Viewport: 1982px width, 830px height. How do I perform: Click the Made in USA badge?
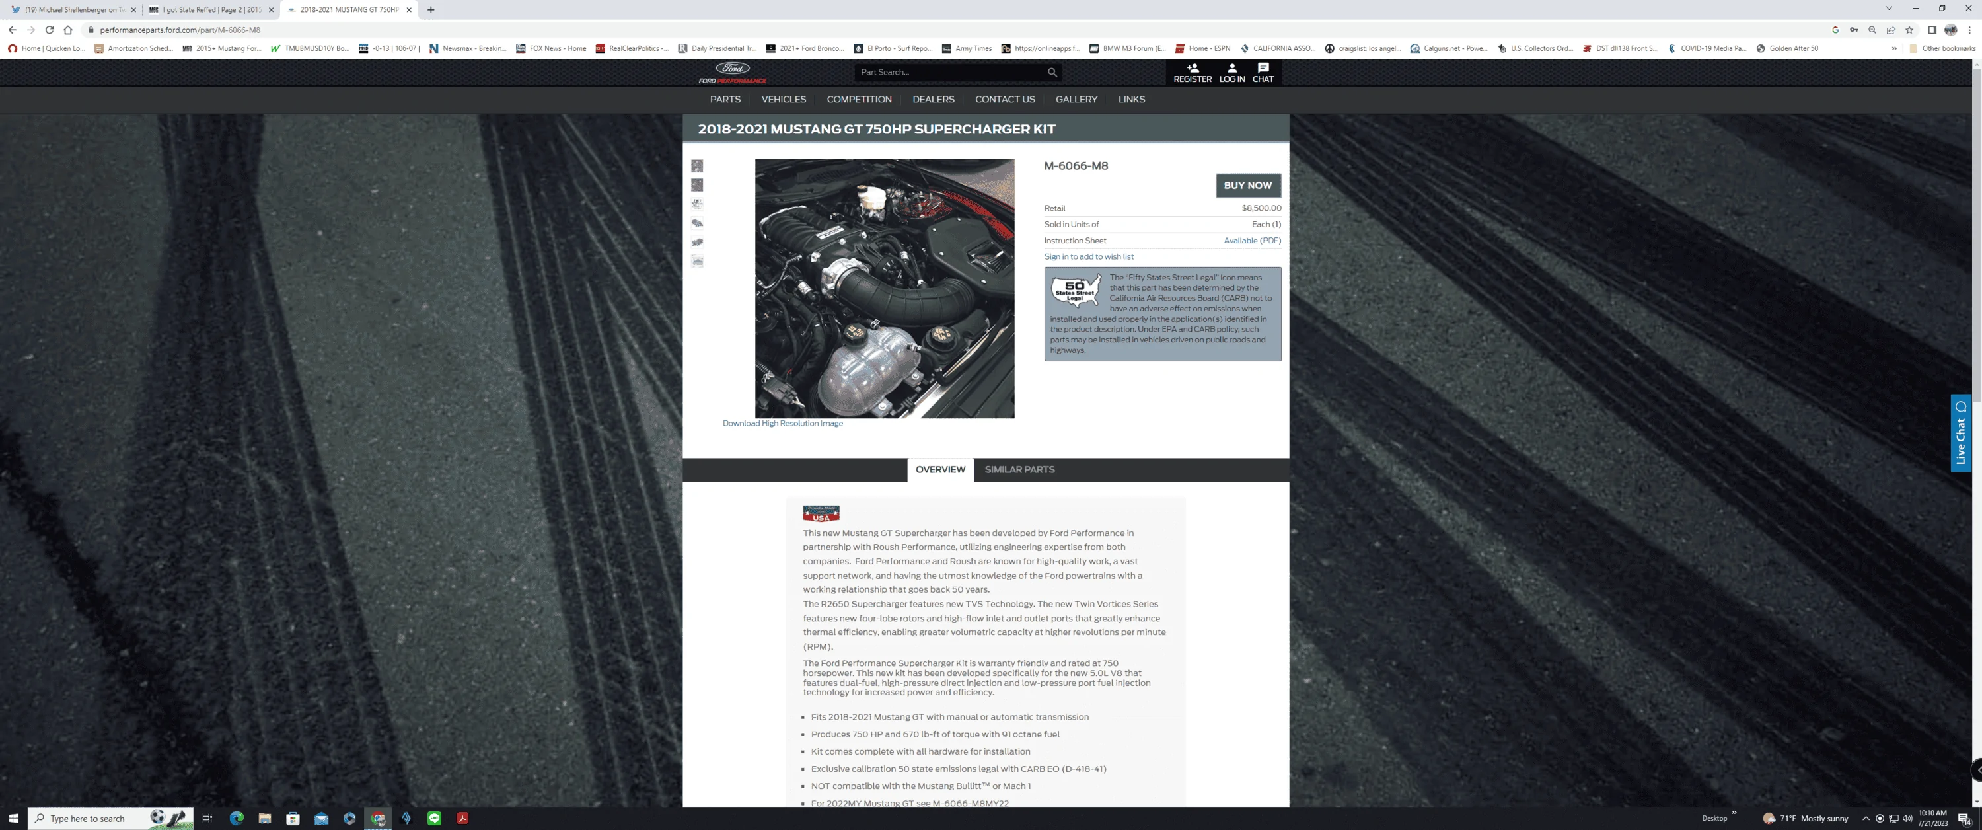pyautogui.click(x=821, y=513)
